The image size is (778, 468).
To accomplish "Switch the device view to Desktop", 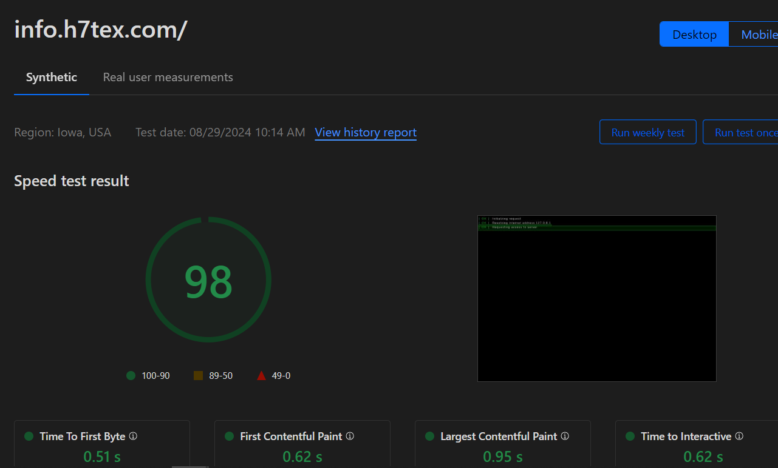I will pos(694,35).
